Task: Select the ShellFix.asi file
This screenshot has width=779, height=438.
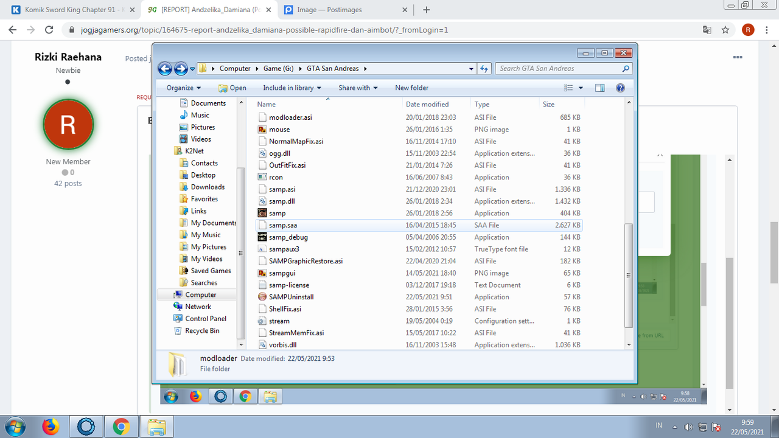Action: coord(285,309)
